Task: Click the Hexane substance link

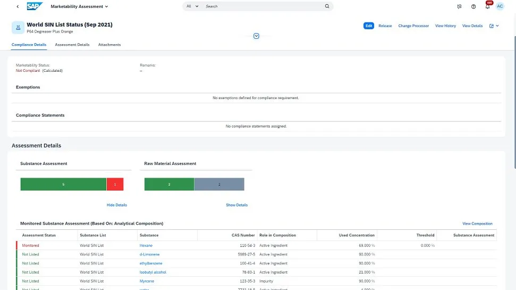Action: coord(146,245)
